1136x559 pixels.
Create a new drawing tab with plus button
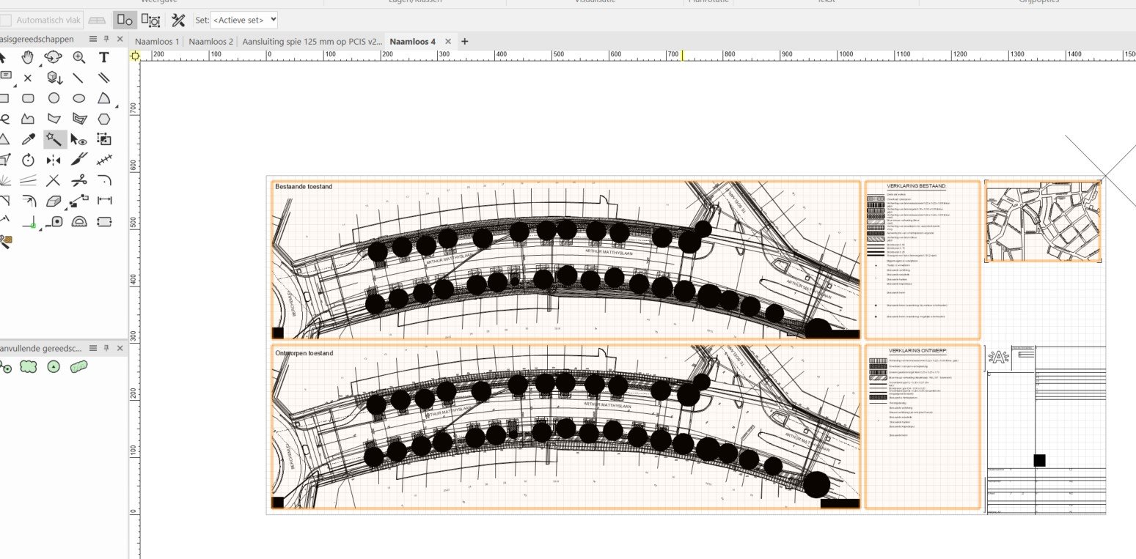pos(464,42)
